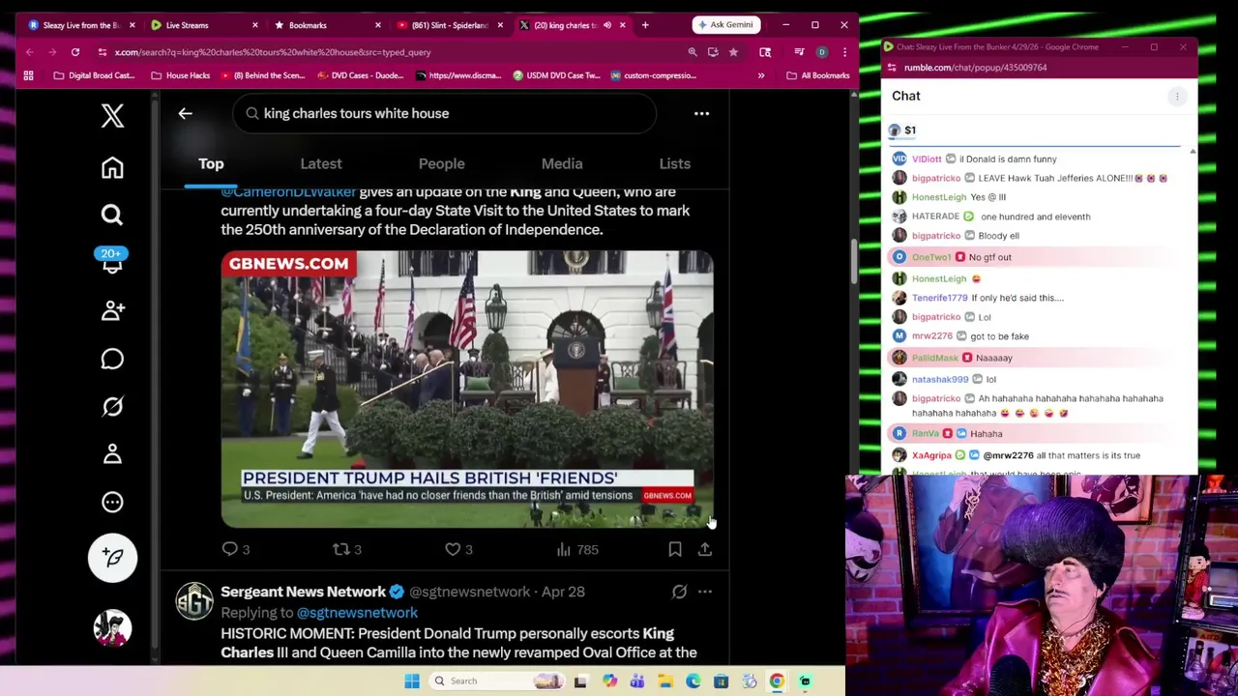
Task: Open Notifications bell with 20+ badge
Action: point(112,261)
